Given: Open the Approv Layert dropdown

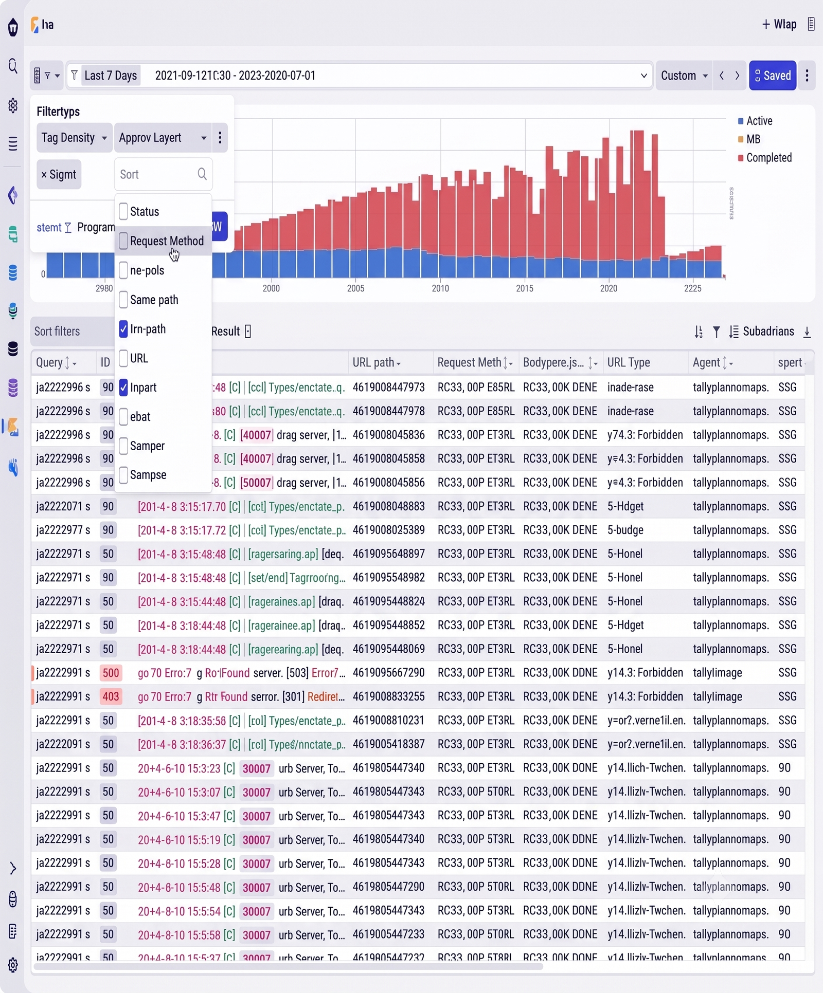Looking at the screenshot, I should pyautogui.click(x=163, y=138).
